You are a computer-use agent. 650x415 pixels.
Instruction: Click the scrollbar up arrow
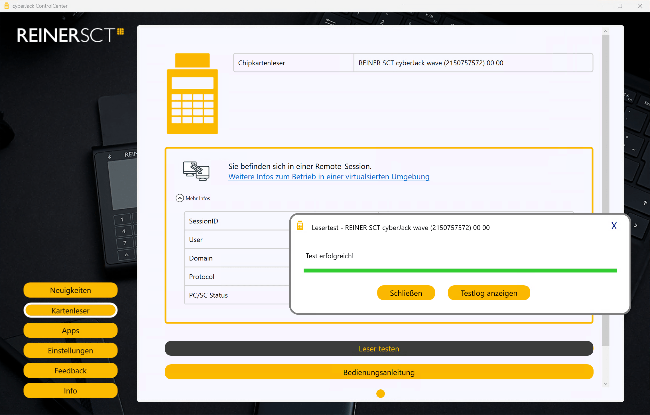point(605,31)
